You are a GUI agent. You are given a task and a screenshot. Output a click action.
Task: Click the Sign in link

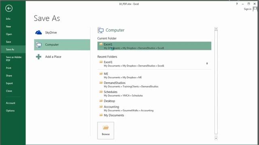(x=248, y=9)
